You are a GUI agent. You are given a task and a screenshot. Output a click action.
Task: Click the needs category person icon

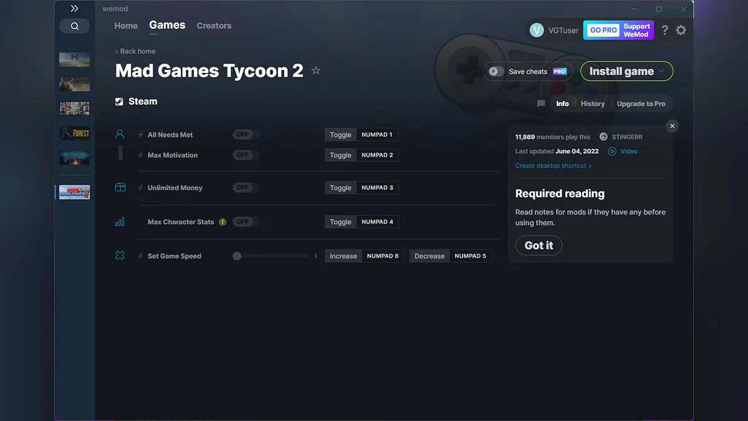click(x=120, y=133)
